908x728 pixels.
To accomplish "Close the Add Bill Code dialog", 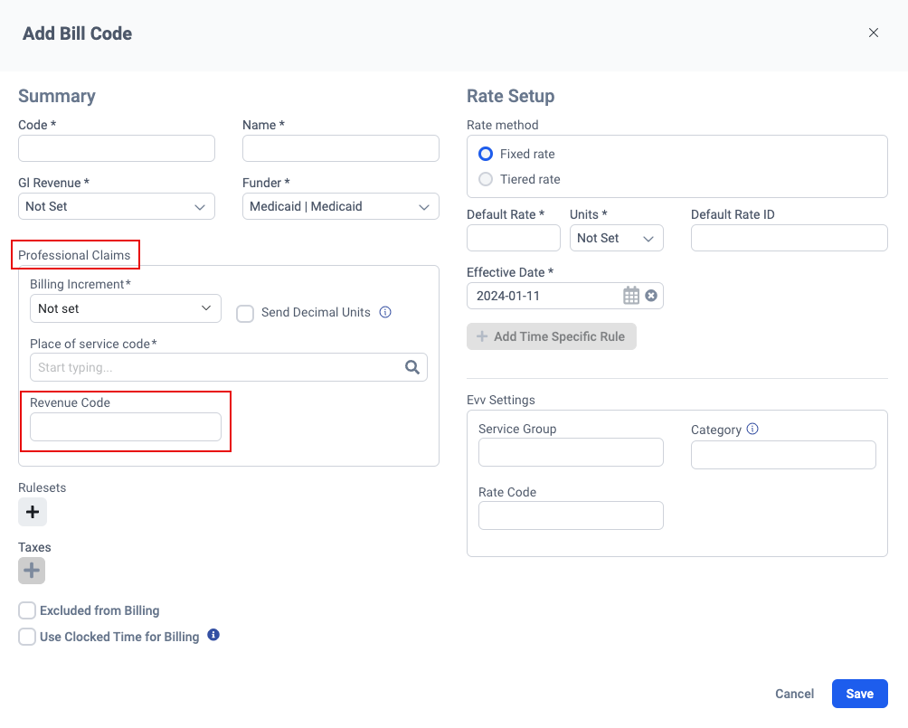I will (874, 32).
